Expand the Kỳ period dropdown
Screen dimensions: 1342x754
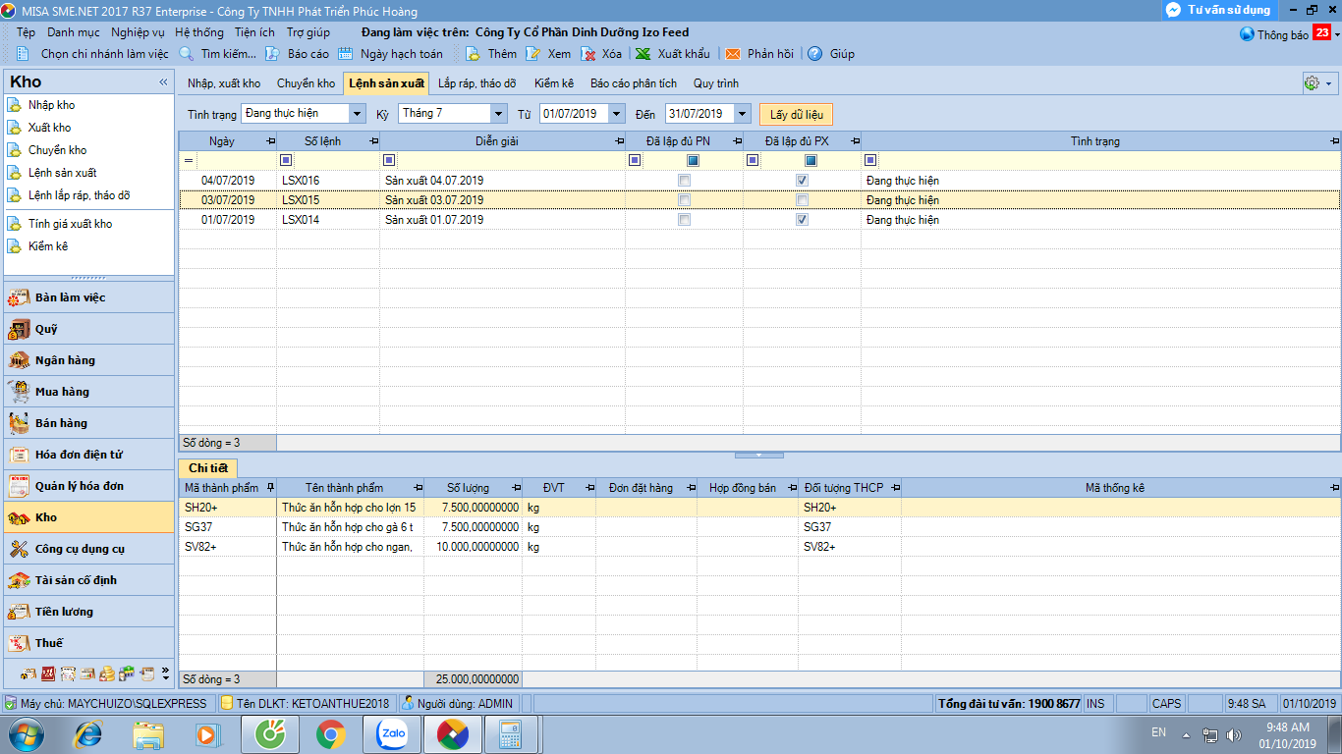(499, 114)
